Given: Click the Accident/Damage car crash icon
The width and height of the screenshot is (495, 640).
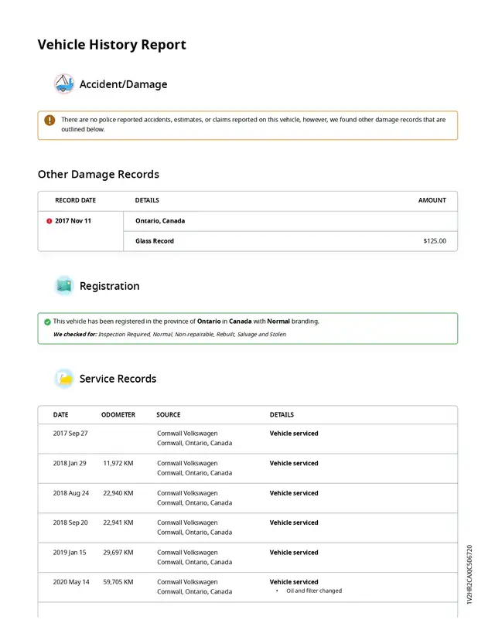Looking at the screenshot, I should coord(64,83).
